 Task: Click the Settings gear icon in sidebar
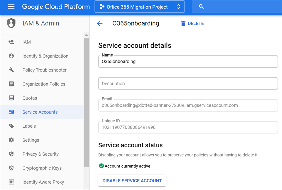(x=11, y=140)
